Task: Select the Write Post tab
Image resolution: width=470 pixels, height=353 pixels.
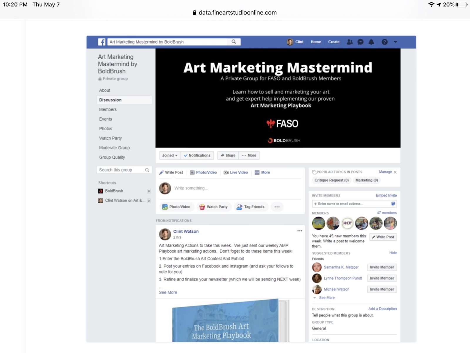Action: pyautogui.click(x=171, y=172)
